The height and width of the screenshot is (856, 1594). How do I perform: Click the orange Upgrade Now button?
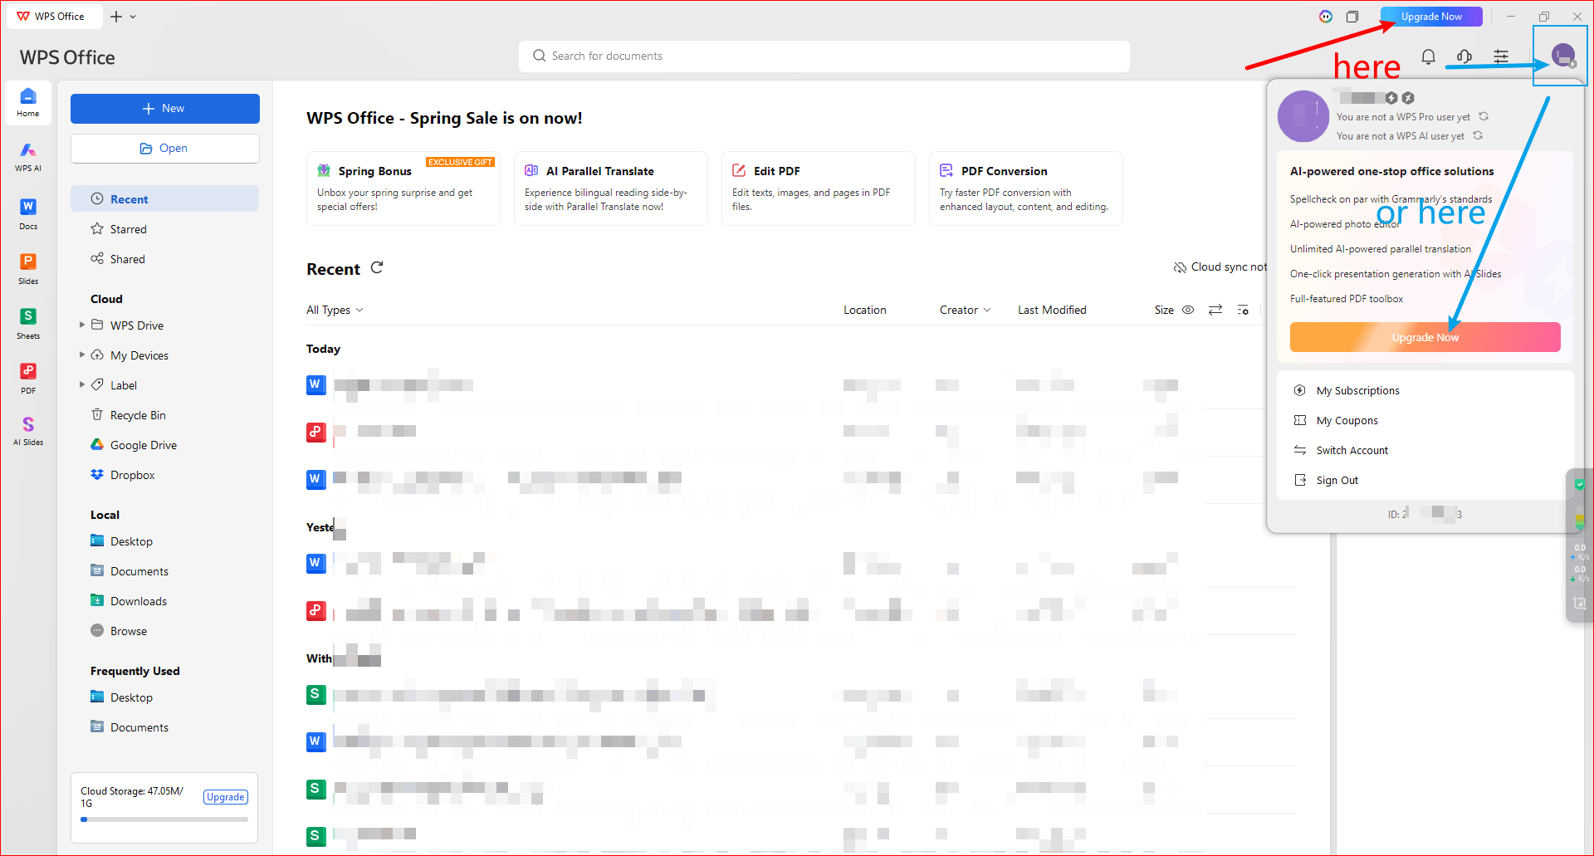tap(1425, 337)
